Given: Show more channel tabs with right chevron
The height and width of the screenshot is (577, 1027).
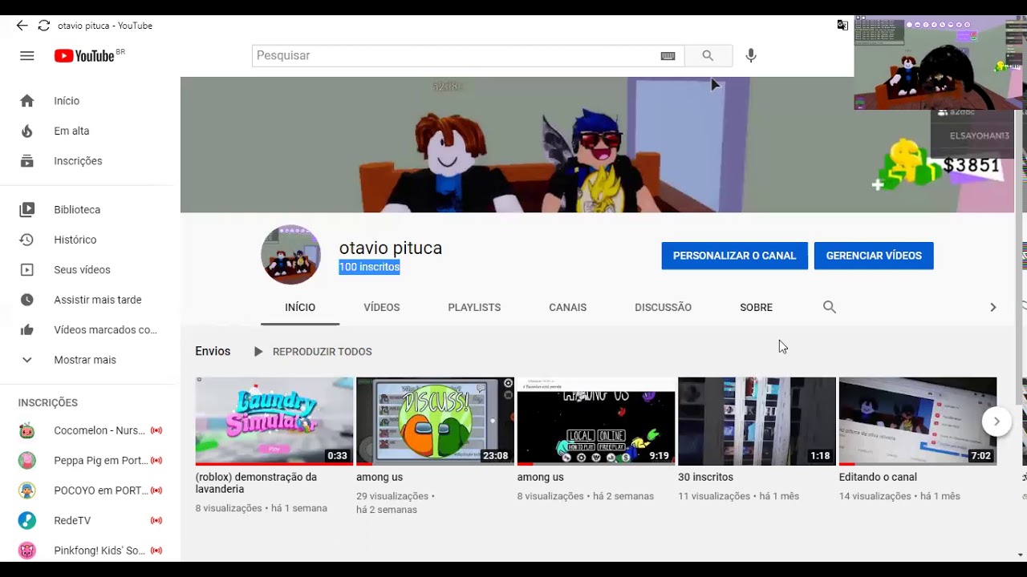Looking at the screenshot, I should [x=992, y=307].
